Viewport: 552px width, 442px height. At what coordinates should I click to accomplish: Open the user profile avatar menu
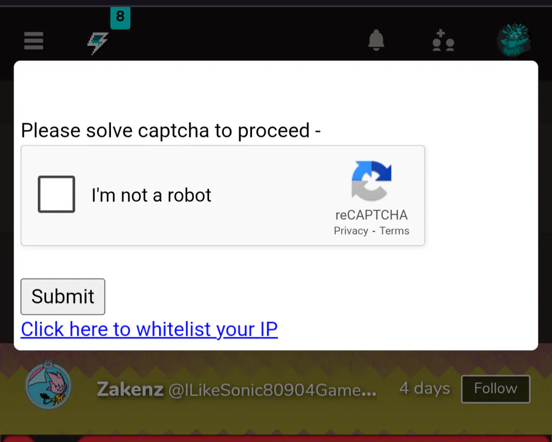[x=515, y=40]
